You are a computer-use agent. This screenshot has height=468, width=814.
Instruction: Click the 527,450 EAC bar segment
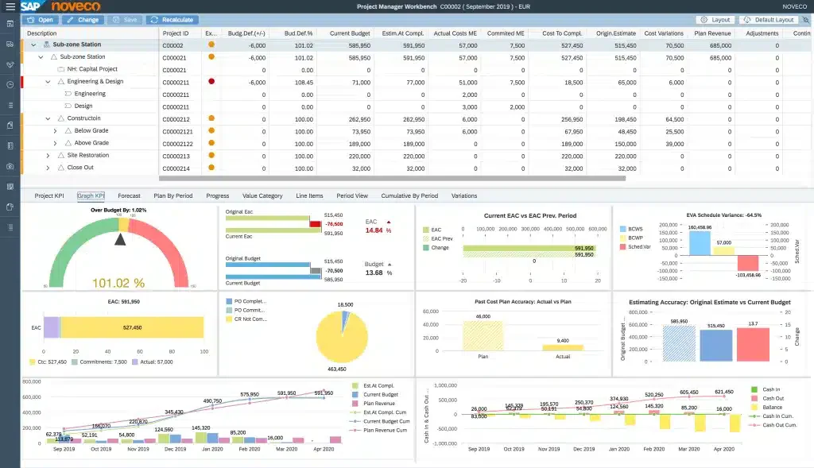coord(132,327)
